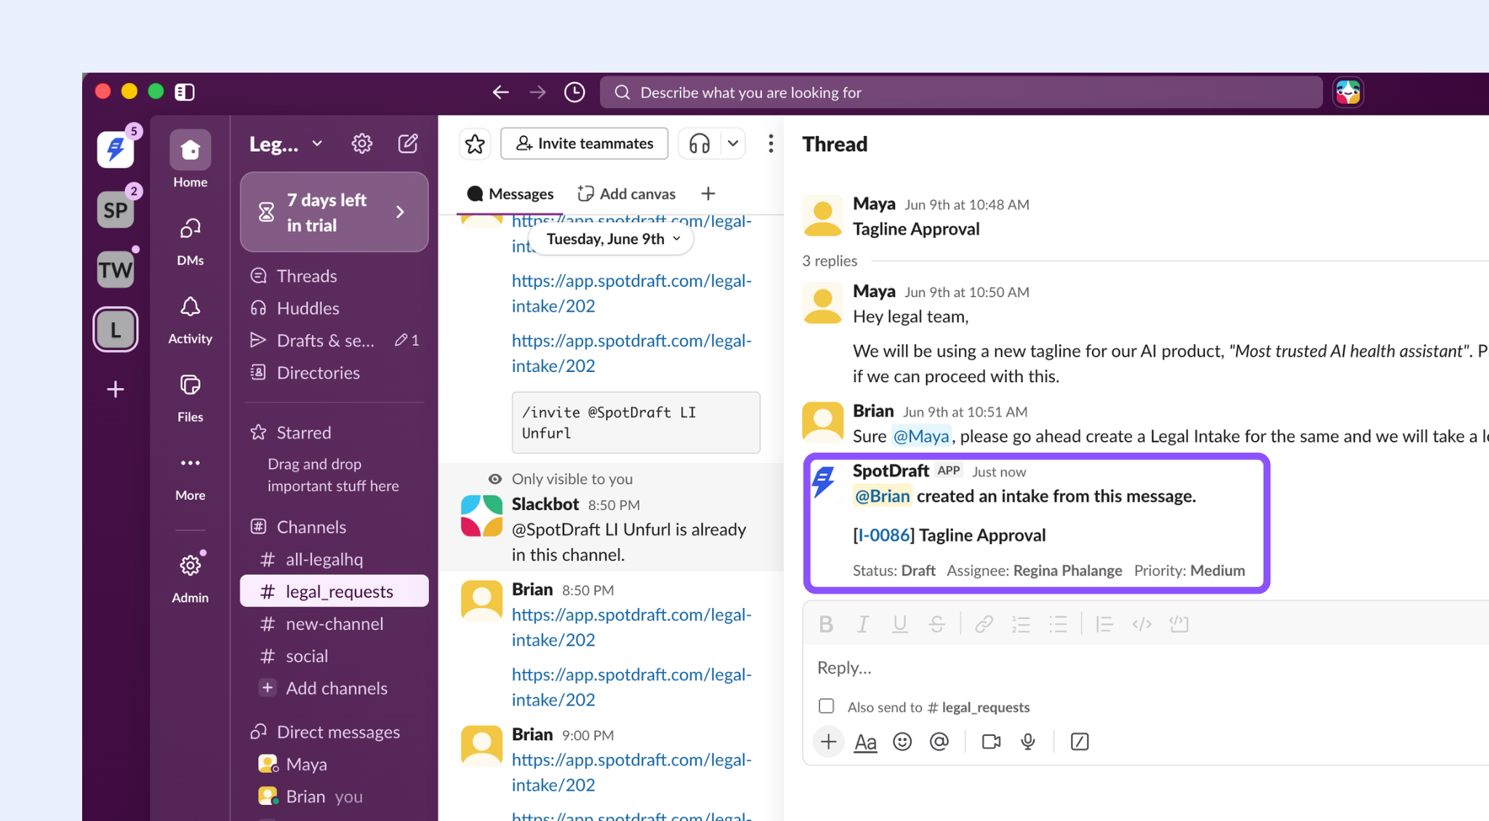Screen dimensions: 1489x821
Task: Star the legal_requests channel
Action: coord(475,144)
